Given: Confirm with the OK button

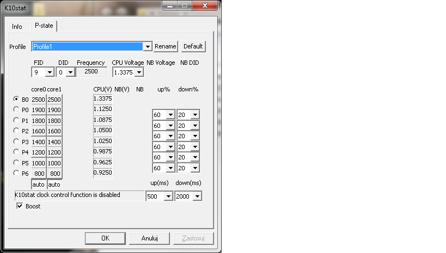Looking at the screenshot, I should 105,238.
